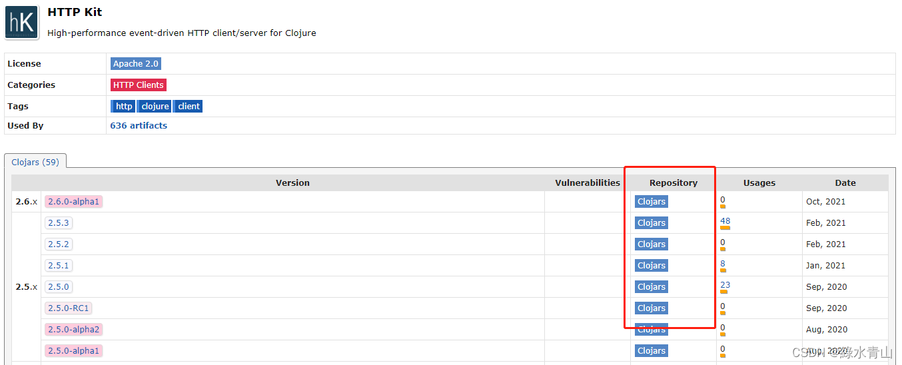Viewport: 902px width, 365px height.
Task: Click the HTTP Kit hK logo
Action: 21,23
